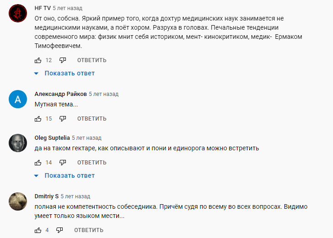Viewport: 333px width, 238px height.
Task: Reply to the HF TV comment
Action: pos(91,60)
